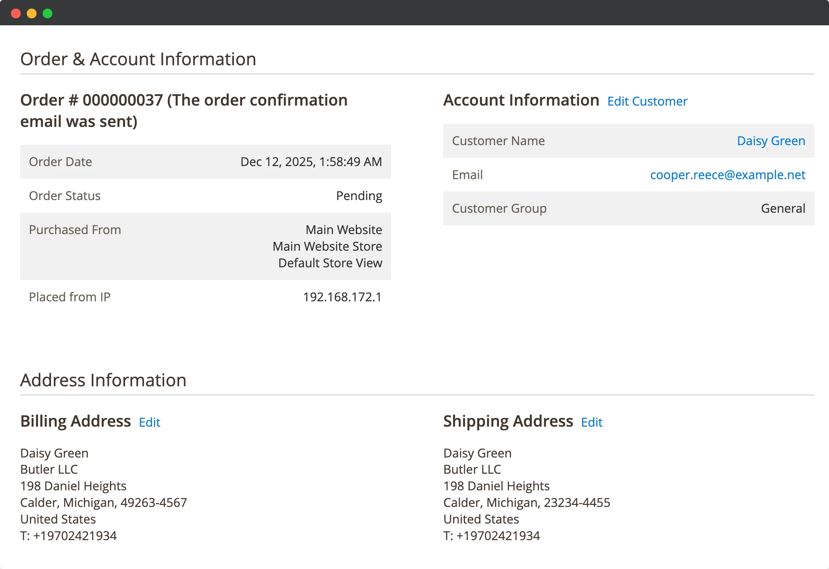
Task: Open the Daisy Green customer name link
Action: 770,141
